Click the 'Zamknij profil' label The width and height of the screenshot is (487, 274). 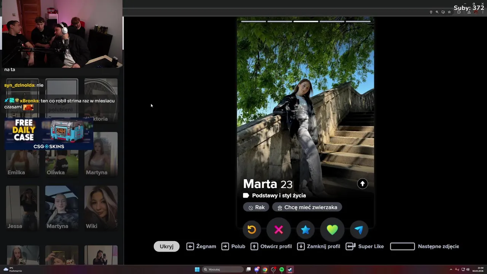pyautogui.click(x=323, y=246)
